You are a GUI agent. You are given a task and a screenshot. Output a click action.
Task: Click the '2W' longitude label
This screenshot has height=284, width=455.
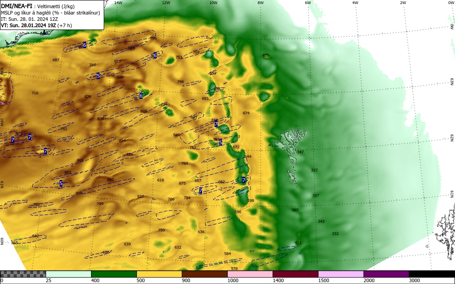tap(403, 3)
